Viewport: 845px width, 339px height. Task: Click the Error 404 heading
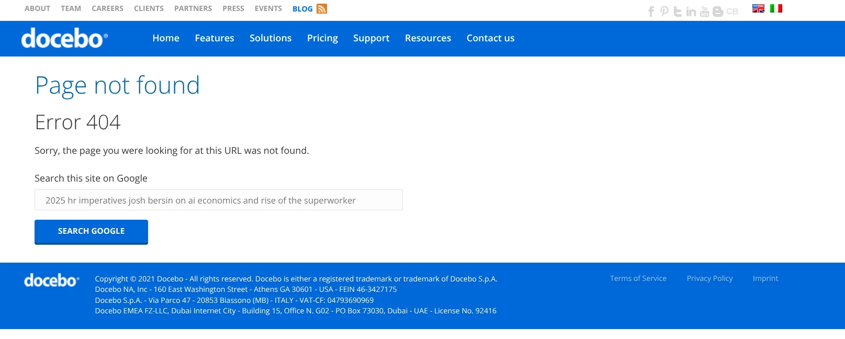point(77,122)
